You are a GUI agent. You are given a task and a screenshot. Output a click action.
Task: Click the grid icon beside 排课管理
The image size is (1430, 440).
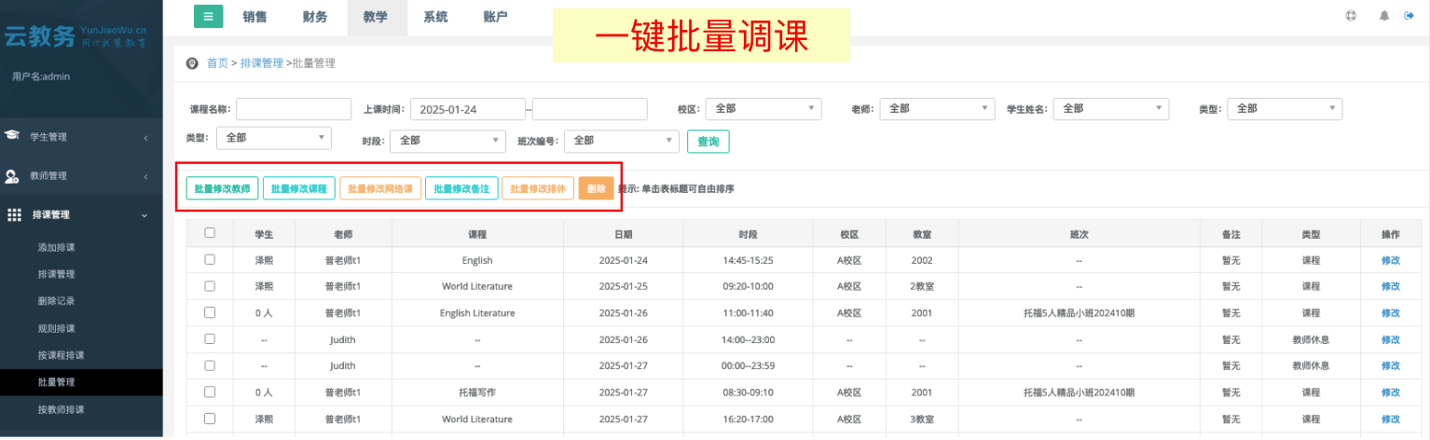tap(14, 214)
